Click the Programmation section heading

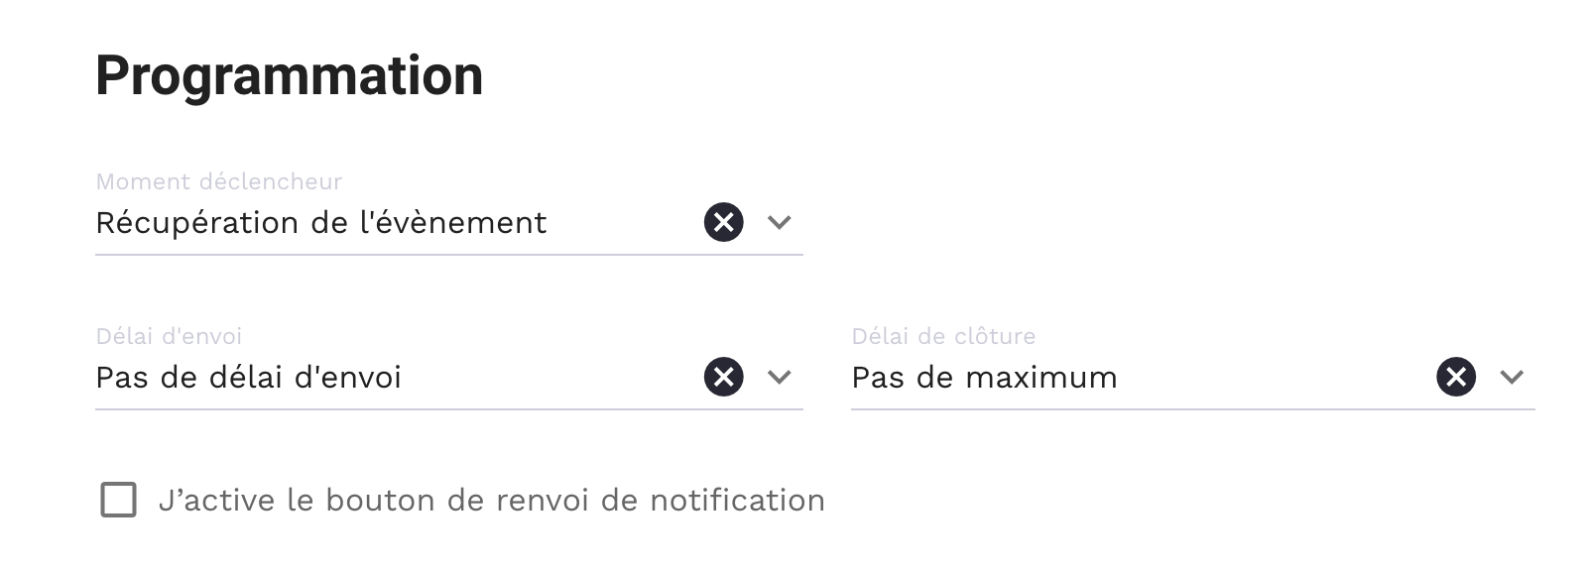289,75
